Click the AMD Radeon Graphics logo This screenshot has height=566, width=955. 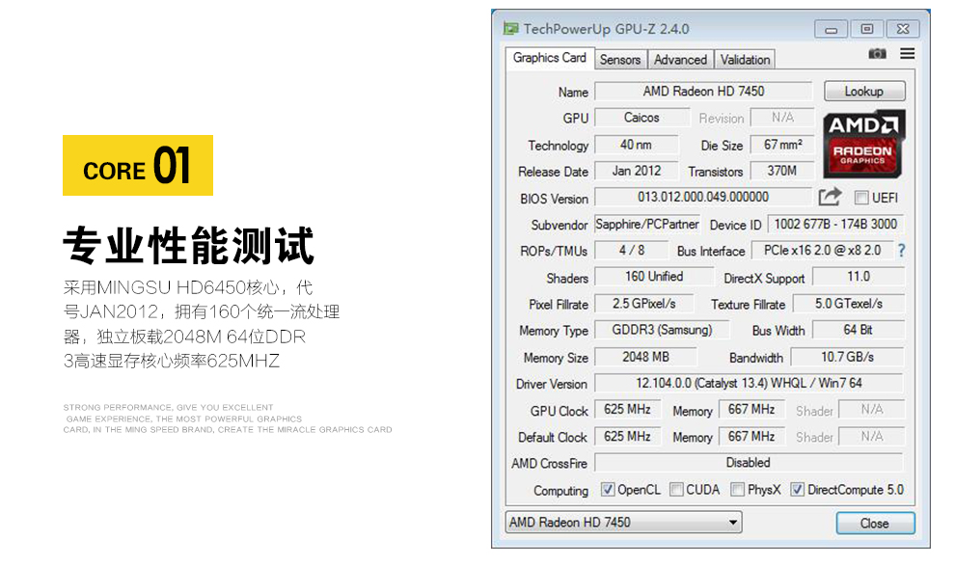863,148
